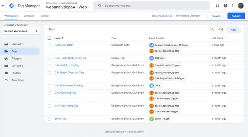The image size is (248, 137).
Task: Click the back arrow icon
Action: [3, 6]
